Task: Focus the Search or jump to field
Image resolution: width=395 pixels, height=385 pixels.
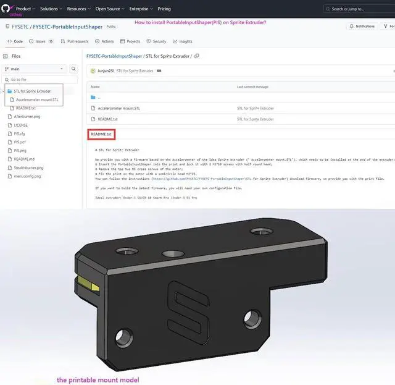Action: pyautogui.click(x=359, y=9)
